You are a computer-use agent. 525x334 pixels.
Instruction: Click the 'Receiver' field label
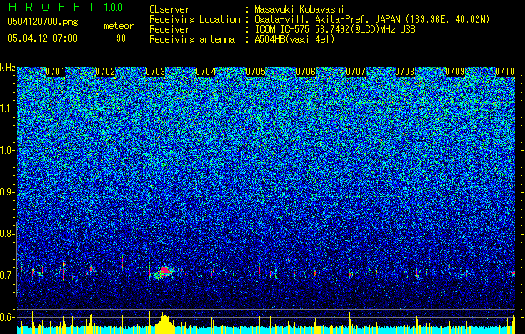169,29
